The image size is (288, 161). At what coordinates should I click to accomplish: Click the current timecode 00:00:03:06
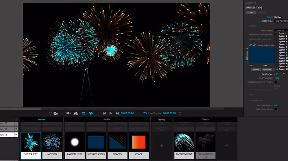pyautogui.click(x=127, y=113)
